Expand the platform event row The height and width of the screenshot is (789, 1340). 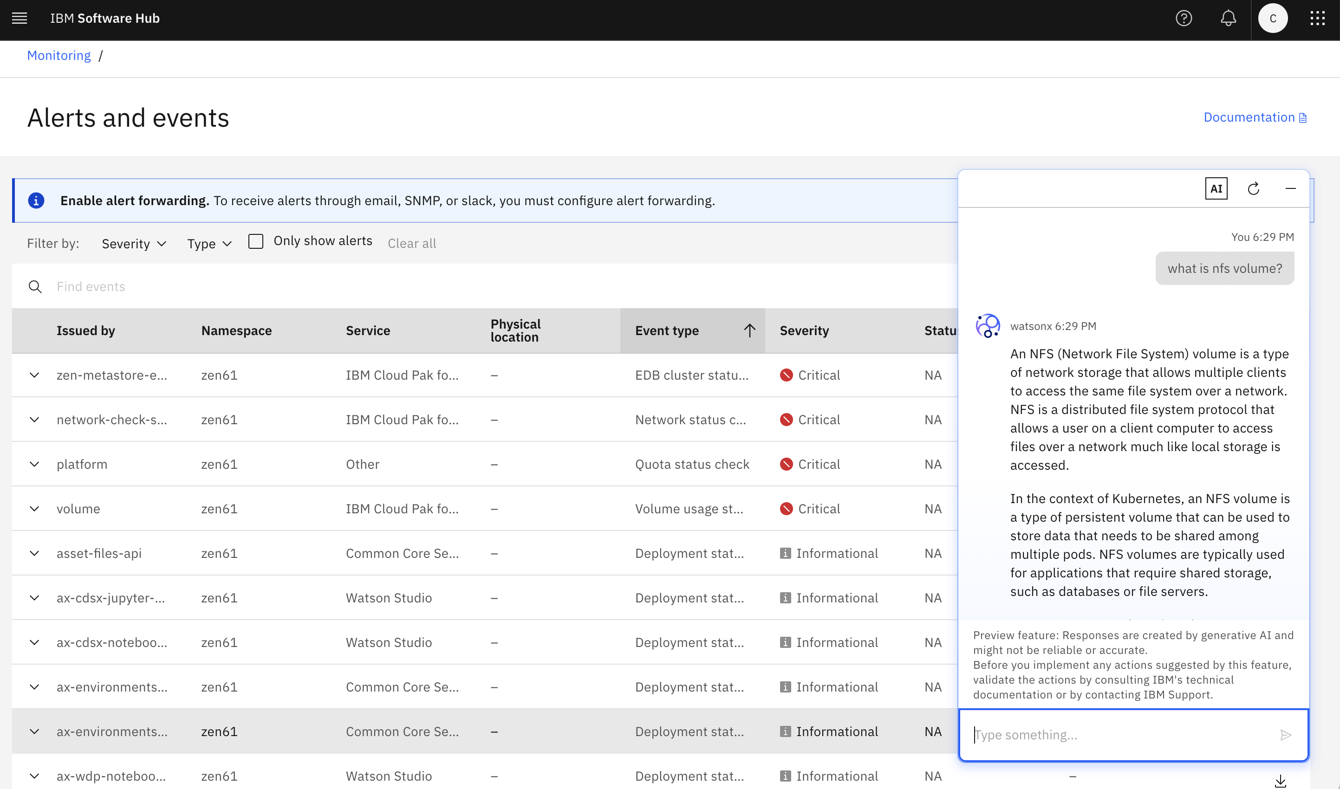(34, 464)
